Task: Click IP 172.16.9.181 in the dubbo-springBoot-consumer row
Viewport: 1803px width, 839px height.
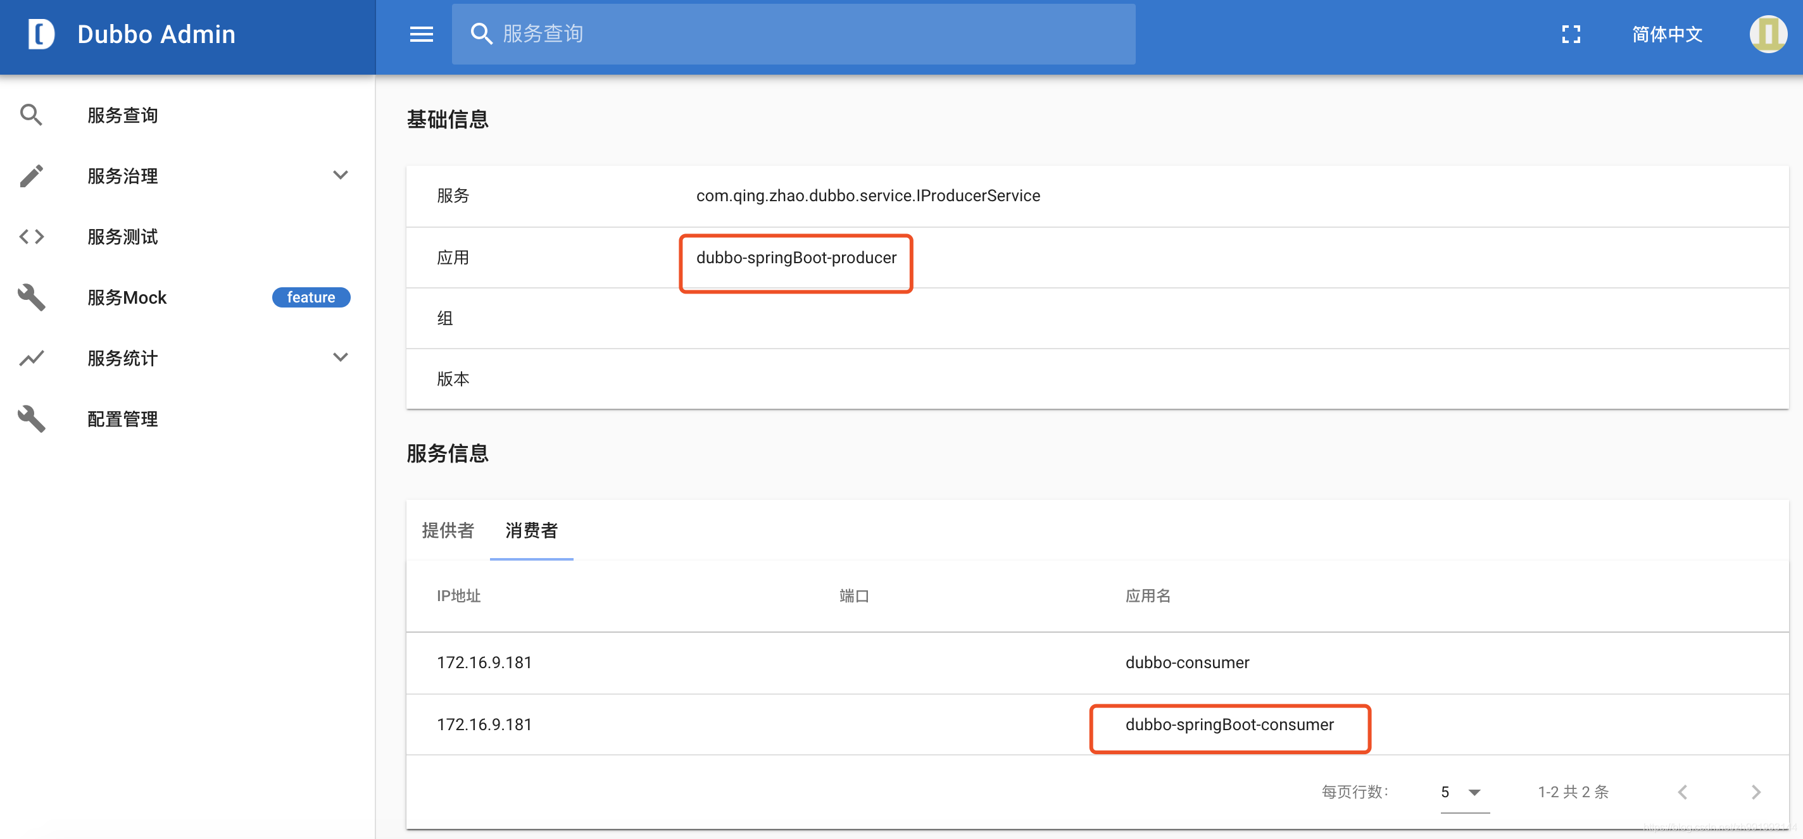Action: [484, 725]
